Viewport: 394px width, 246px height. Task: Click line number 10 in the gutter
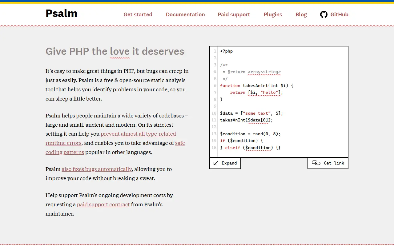point(214,113)
